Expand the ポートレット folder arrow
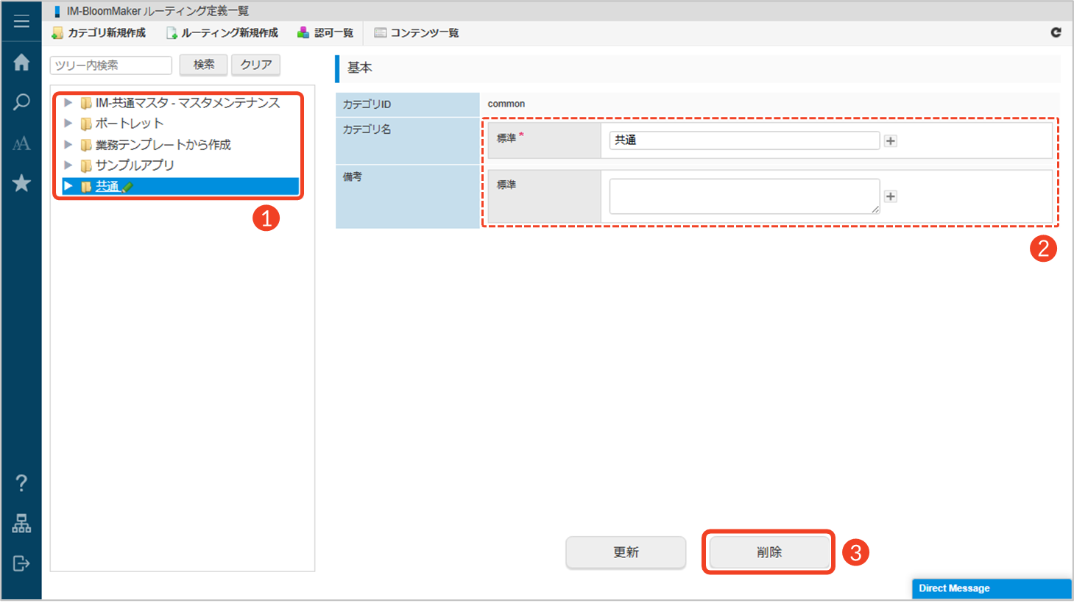The height and width of the screenshot is (603, 1074). pos(68,124)
